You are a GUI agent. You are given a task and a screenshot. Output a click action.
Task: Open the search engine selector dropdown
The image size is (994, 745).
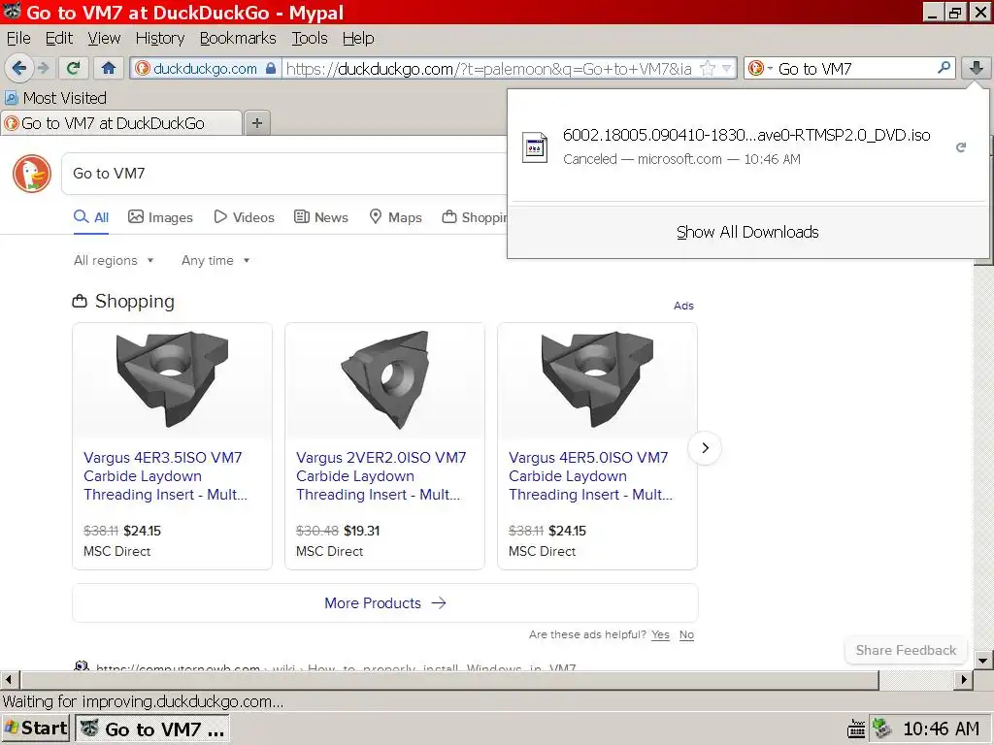point(759,68)
